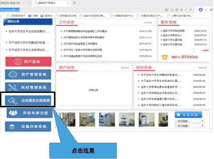Image resolution: width=214 pixels, height=159 pixels.
Task: Click the wrench tools icon on 耗材管理系统
Action: coord(13,87)
